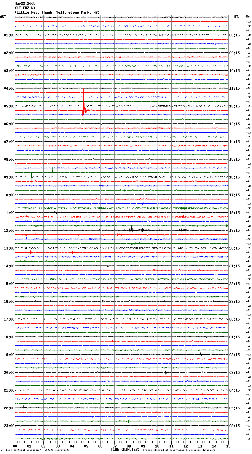Select the 13:00 MST hour label

(9, 248)
